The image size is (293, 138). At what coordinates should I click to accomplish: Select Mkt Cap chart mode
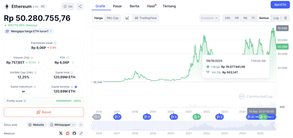click(x=113, y=18)
